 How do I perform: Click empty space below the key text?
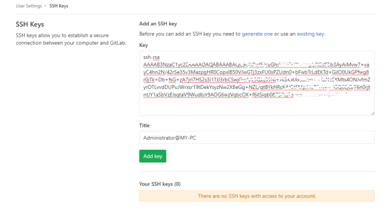[x=256, y=107]
